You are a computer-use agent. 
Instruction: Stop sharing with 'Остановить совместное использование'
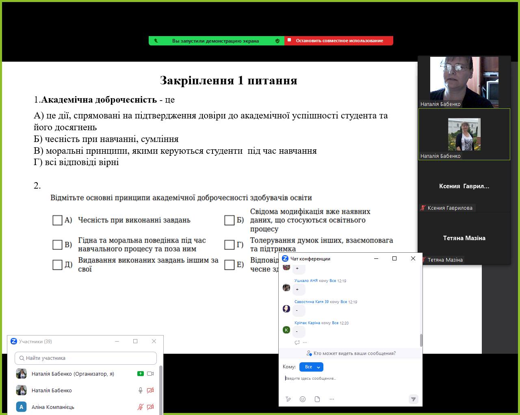coord(339,41)
